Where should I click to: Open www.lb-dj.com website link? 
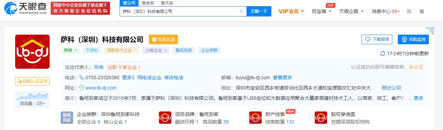tap(101, 88)
